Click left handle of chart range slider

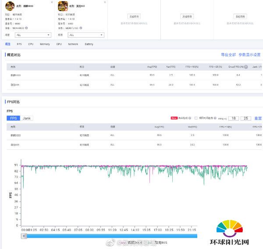pyautogui.click(x=24, y=236)
